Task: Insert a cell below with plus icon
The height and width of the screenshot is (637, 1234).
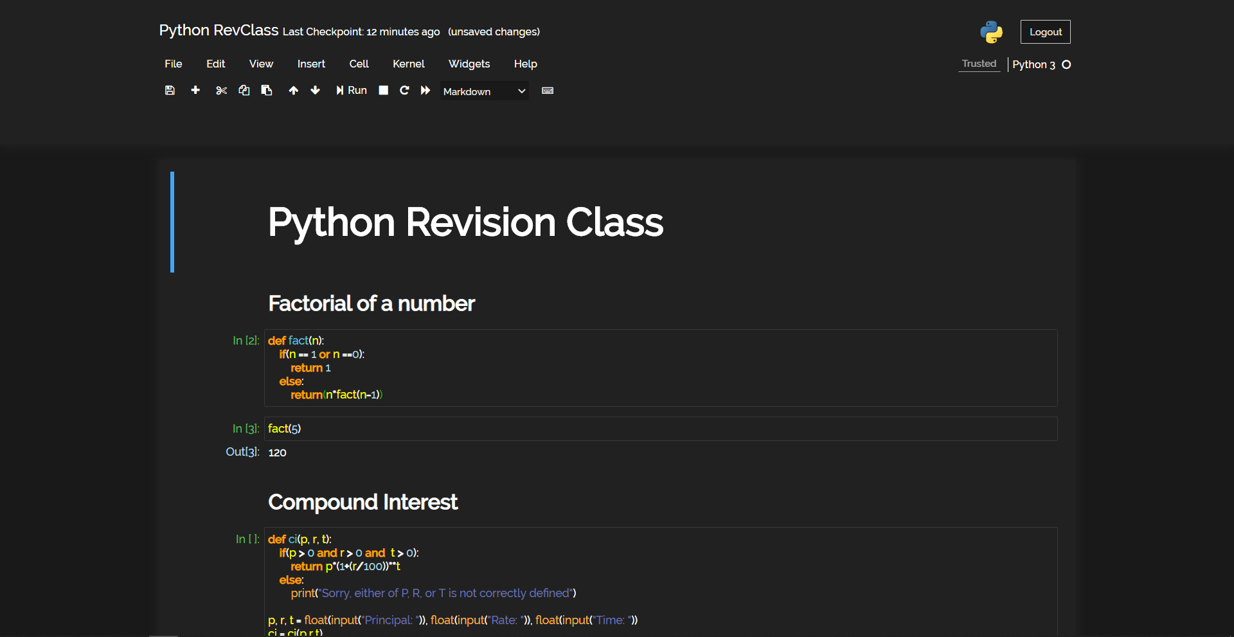Action: point(195,91)
